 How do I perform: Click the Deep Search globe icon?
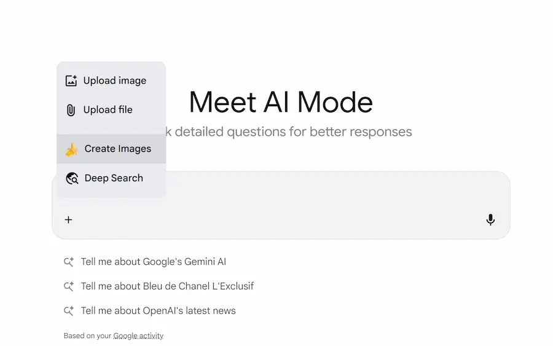(72, 178)
